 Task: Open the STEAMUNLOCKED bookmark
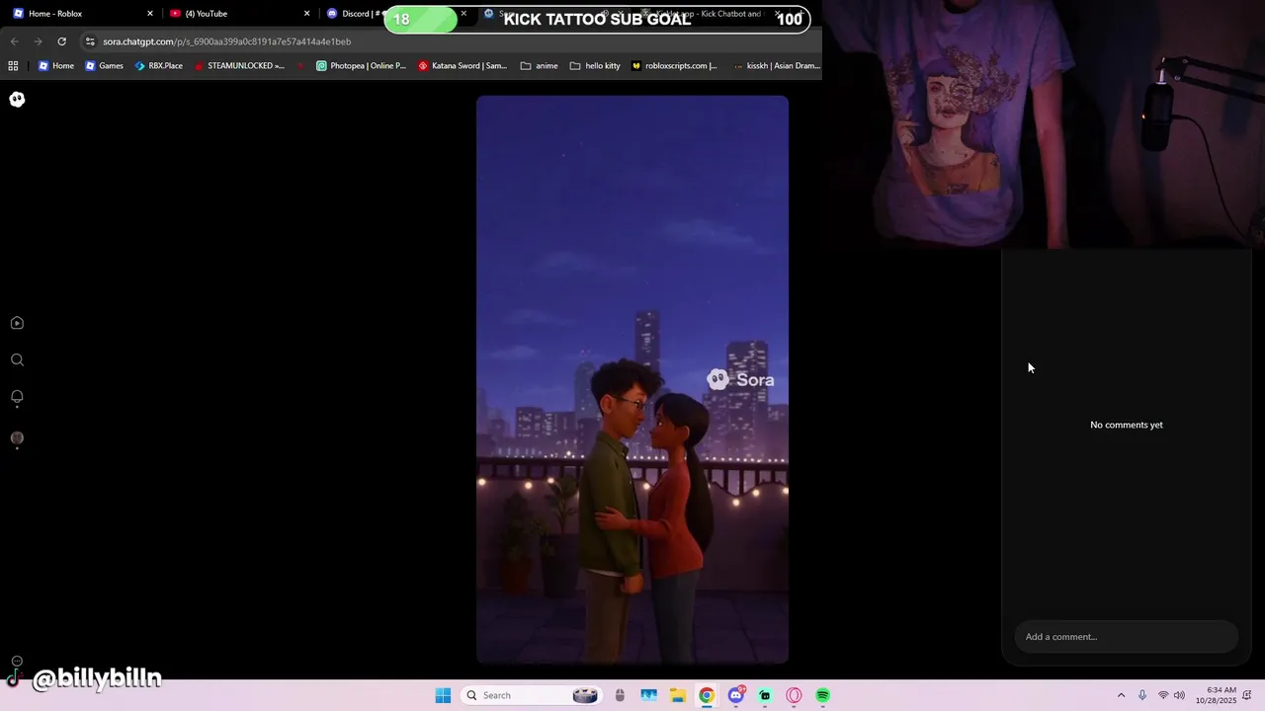[239, 66]
